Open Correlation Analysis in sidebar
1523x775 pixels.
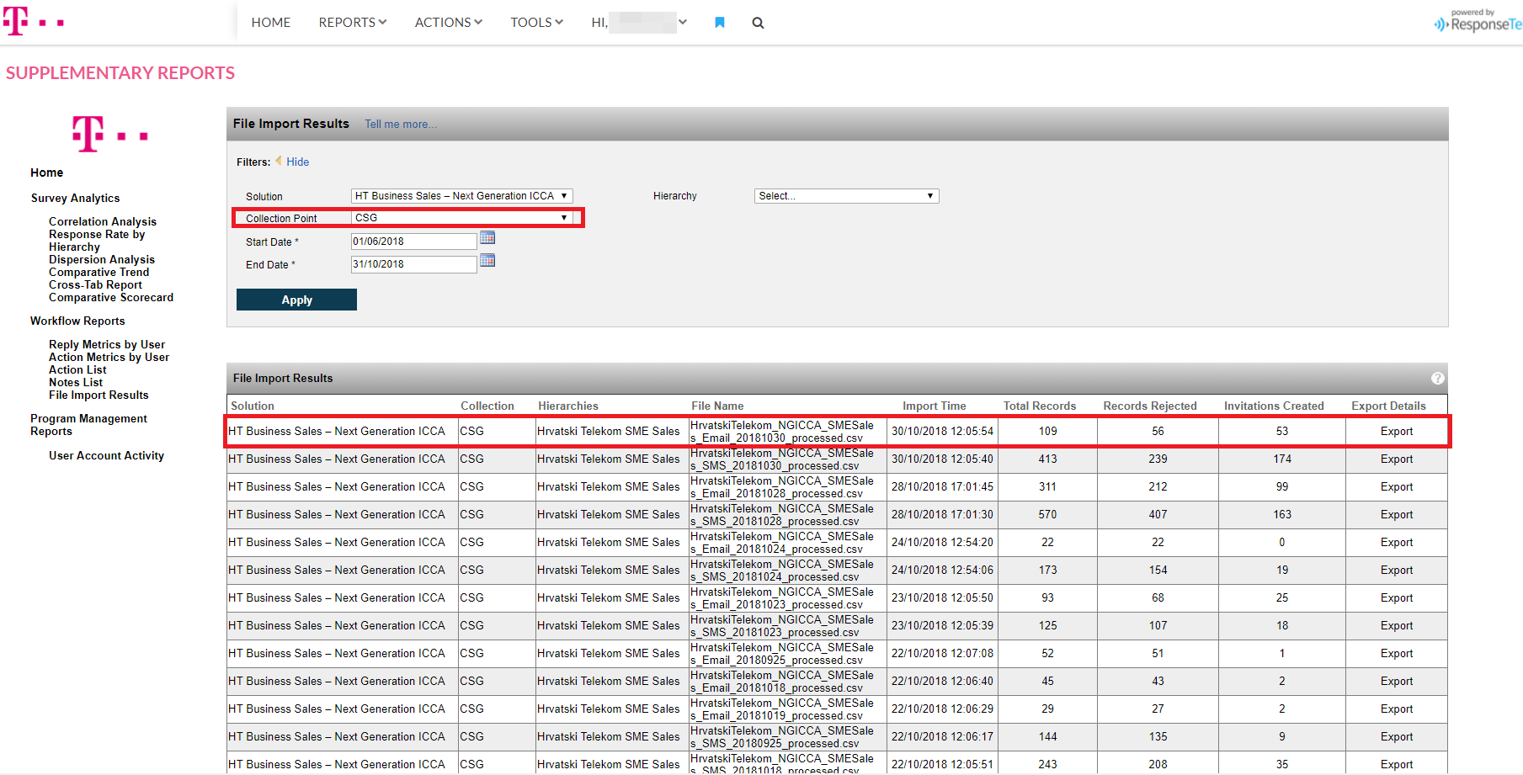[x=103, y=222]
